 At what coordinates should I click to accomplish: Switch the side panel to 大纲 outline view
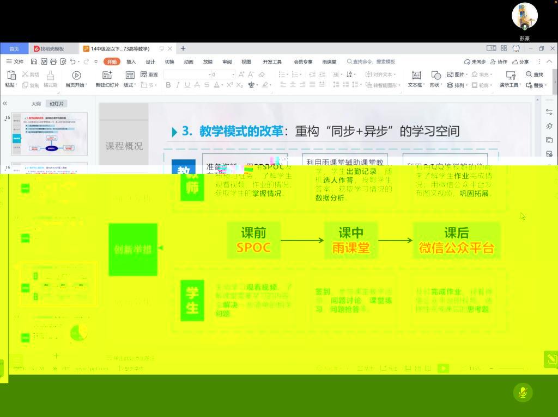coord(36,104)
